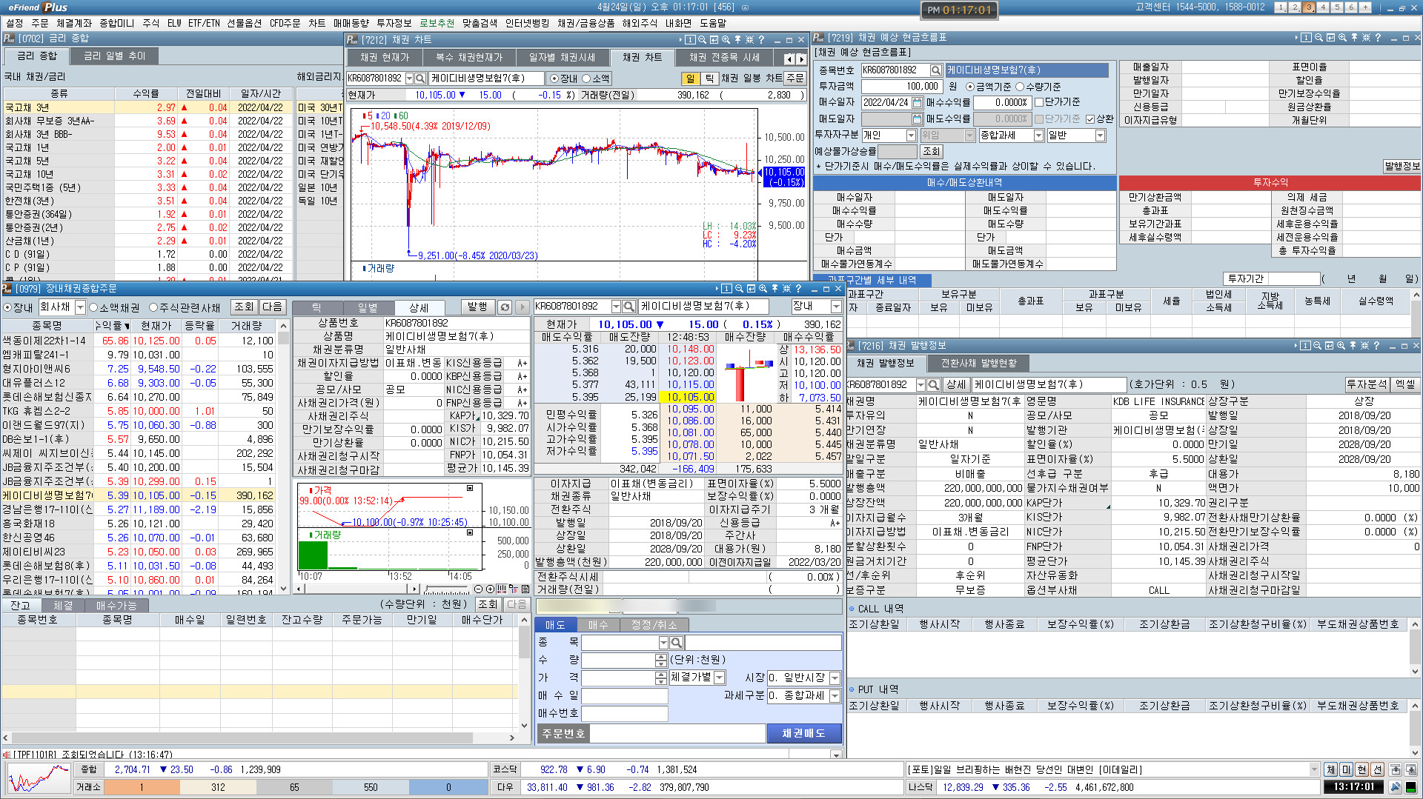Select 소액 radio in bond chart window
1423x799 pixels.
pyautogui.click(x=586, y=78)
